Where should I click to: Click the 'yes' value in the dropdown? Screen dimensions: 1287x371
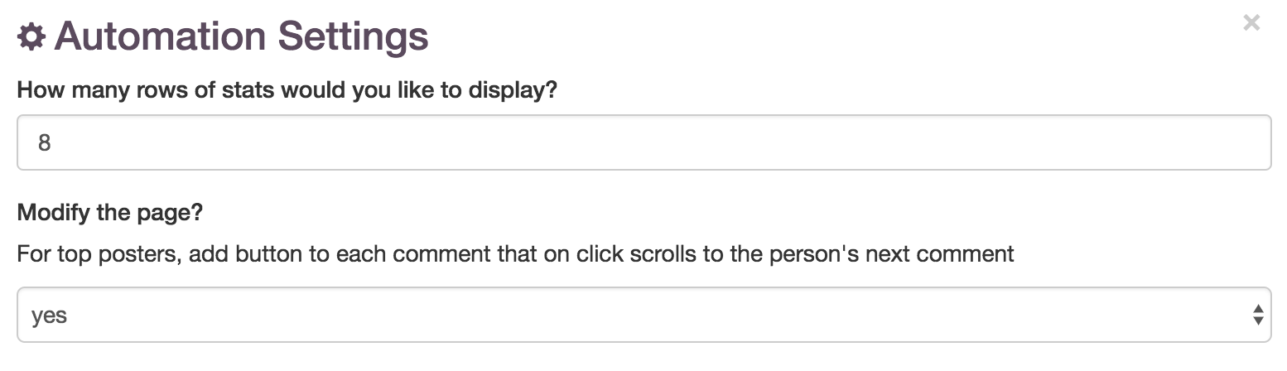tap(49, 316)
